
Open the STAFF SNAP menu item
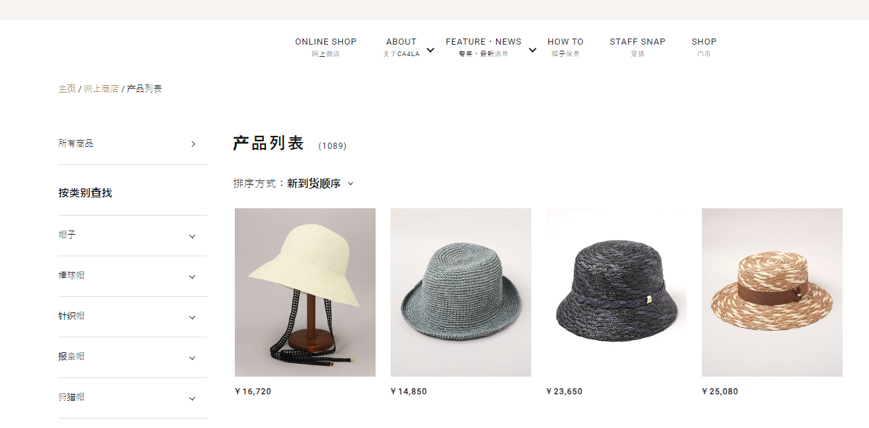[638, 47]
